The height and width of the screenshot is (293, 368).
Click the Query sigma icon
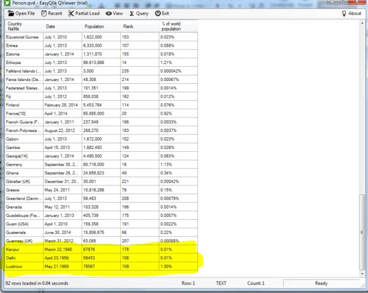pyautogui.click(x=132, y=14)
